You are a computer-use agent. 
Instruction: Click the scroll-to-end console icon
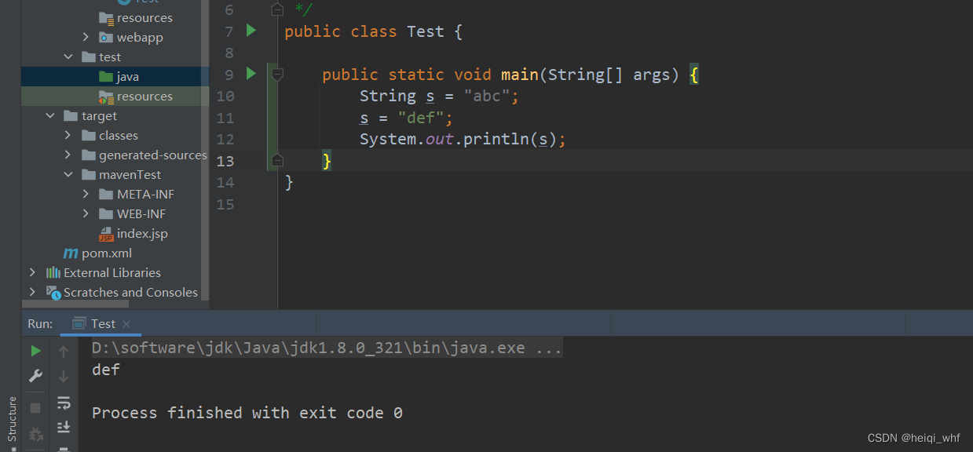pyautogui.click(x=64, y=426)
